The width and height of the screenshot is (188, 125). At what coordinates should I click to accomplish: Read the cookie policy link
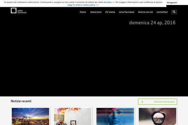click(x=83, y=5)
